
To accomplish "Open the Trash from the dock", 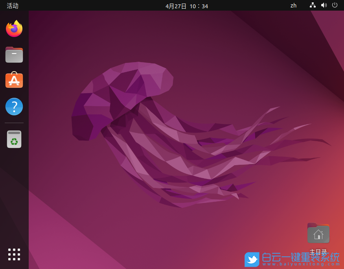I will pos(14,139).
